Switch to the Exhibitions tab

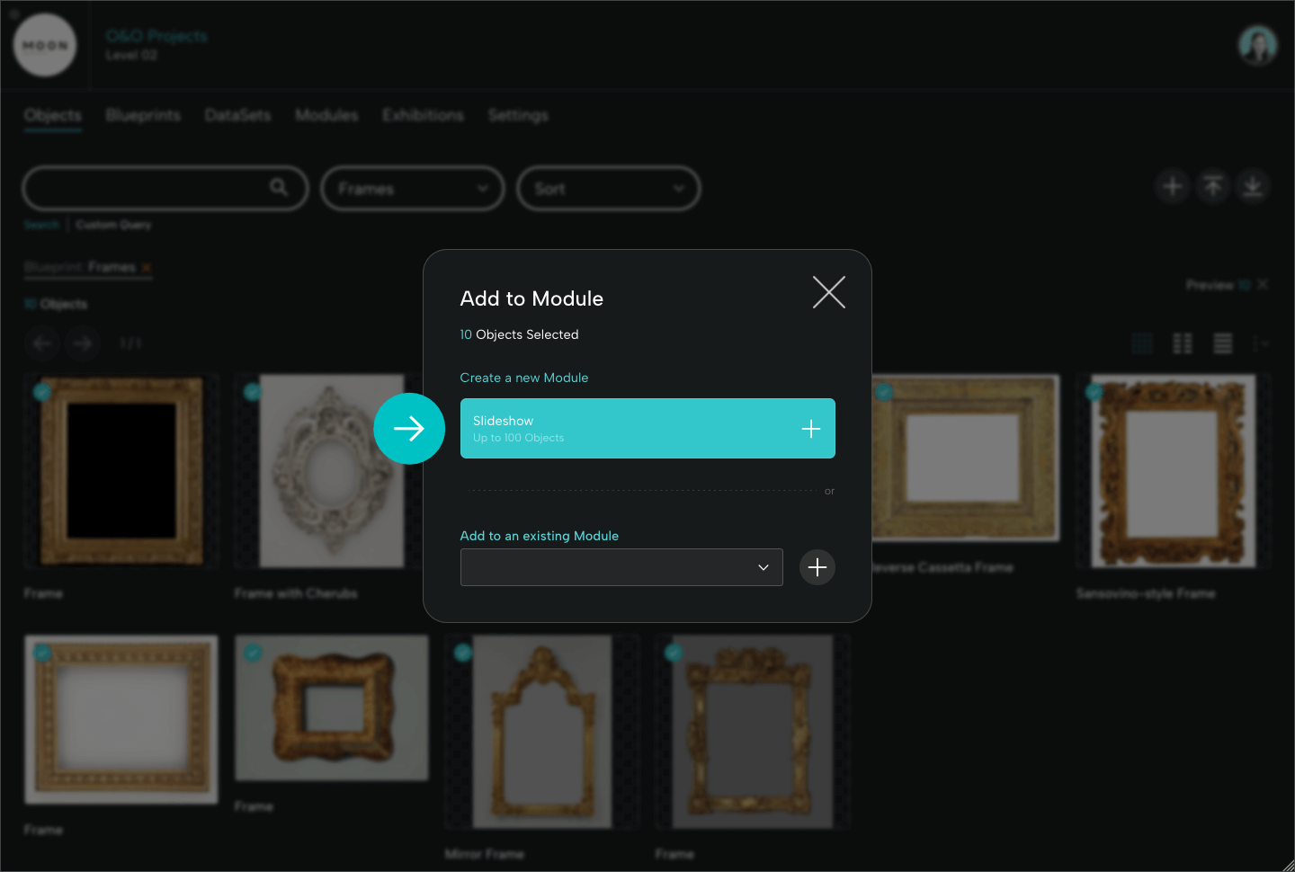[423, 116]
